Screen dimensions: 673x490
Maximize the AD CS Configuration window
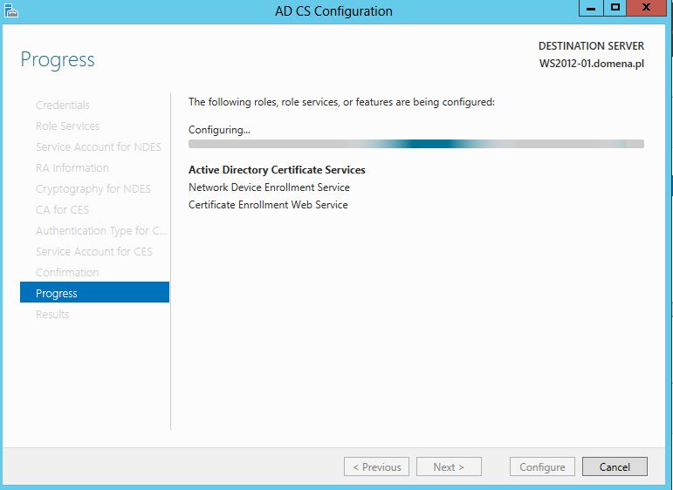point(615,8)
